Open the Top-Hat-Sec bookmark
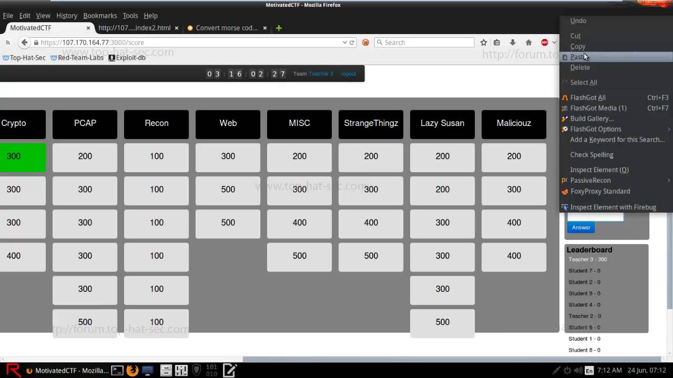673x378 pixels. [x=24, y=58]
